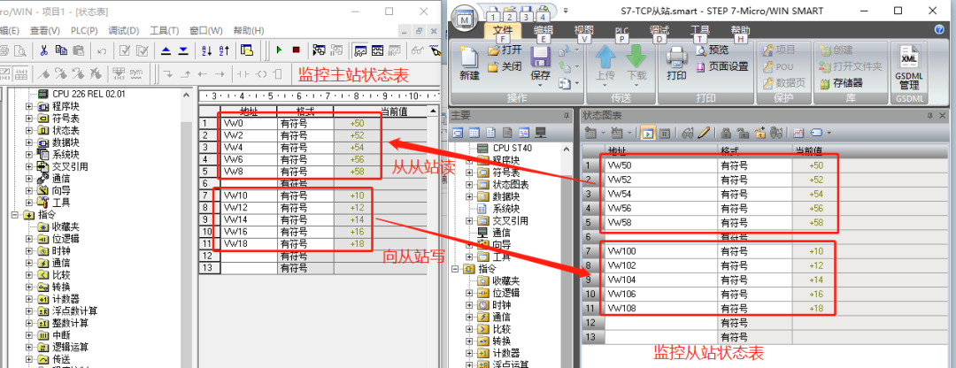Click 关闭 button in ribbon

[505, 66]
